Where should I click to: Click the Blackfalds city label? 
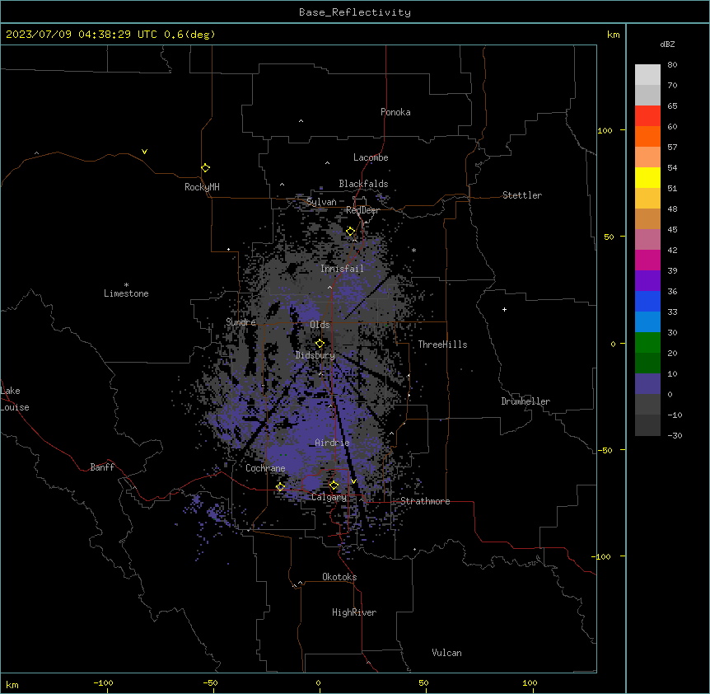tap(363, 184)
